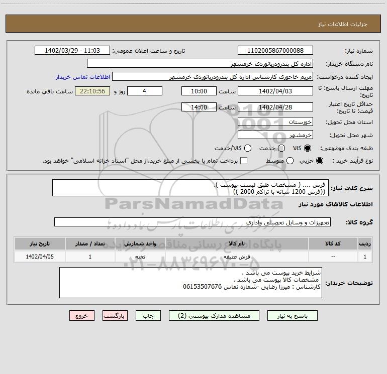Click the price validity date 1402/04/28
The height and width of the screenshot is (374, 387).
click(x=275, y=107)
